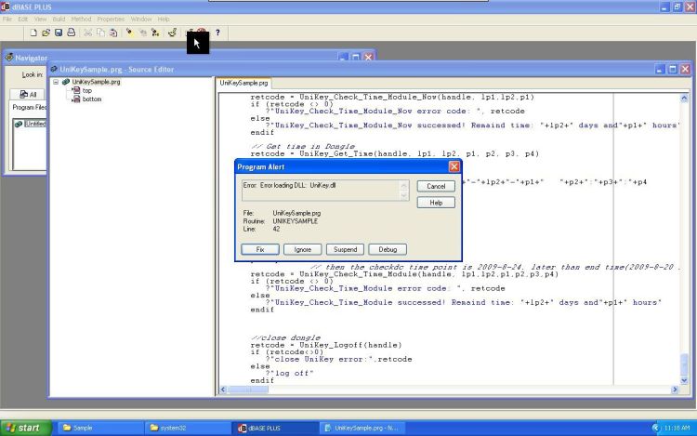Click the 'Get time in Dongle' comment
Image resolution: width=697 pixels, height=436 pixels.
[x=302, y=146]
